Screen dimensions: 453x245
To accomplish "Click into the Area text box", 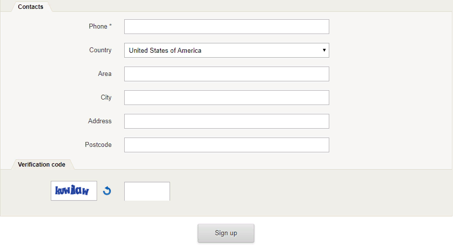I will 227,74.
